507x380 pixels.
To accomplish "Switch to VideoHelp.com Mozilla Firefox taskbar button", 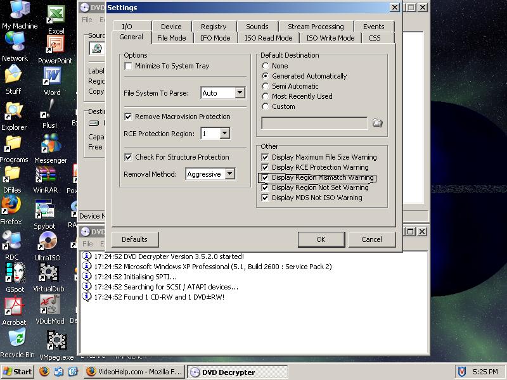I will pyautogui.click(x=135, y=372).
